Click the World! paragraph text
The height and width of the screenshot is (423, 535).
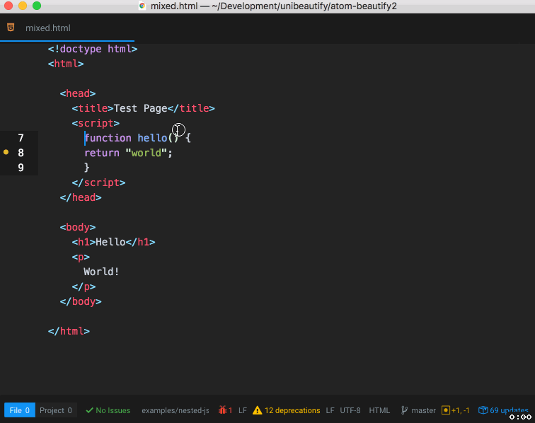coord(101,272)
